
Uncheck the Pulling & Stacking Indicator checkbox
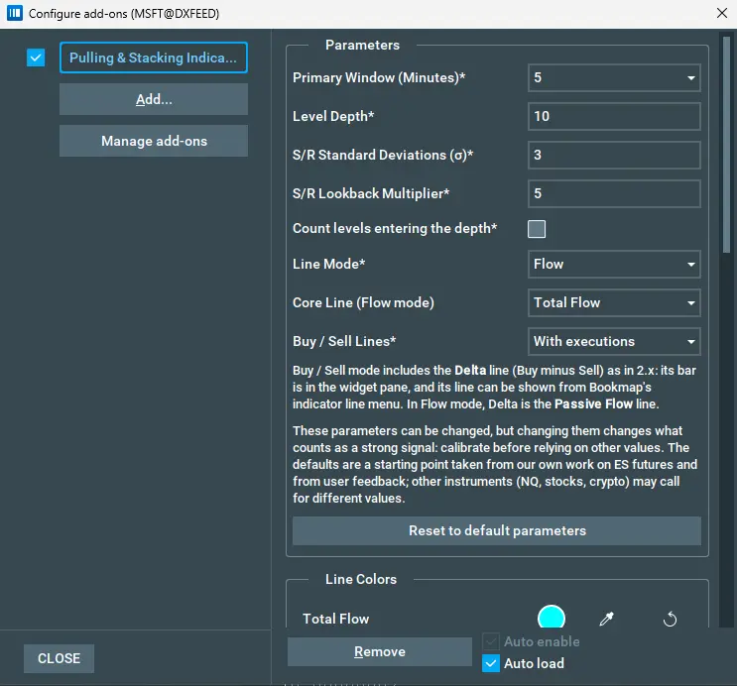(x=36, y=57)
